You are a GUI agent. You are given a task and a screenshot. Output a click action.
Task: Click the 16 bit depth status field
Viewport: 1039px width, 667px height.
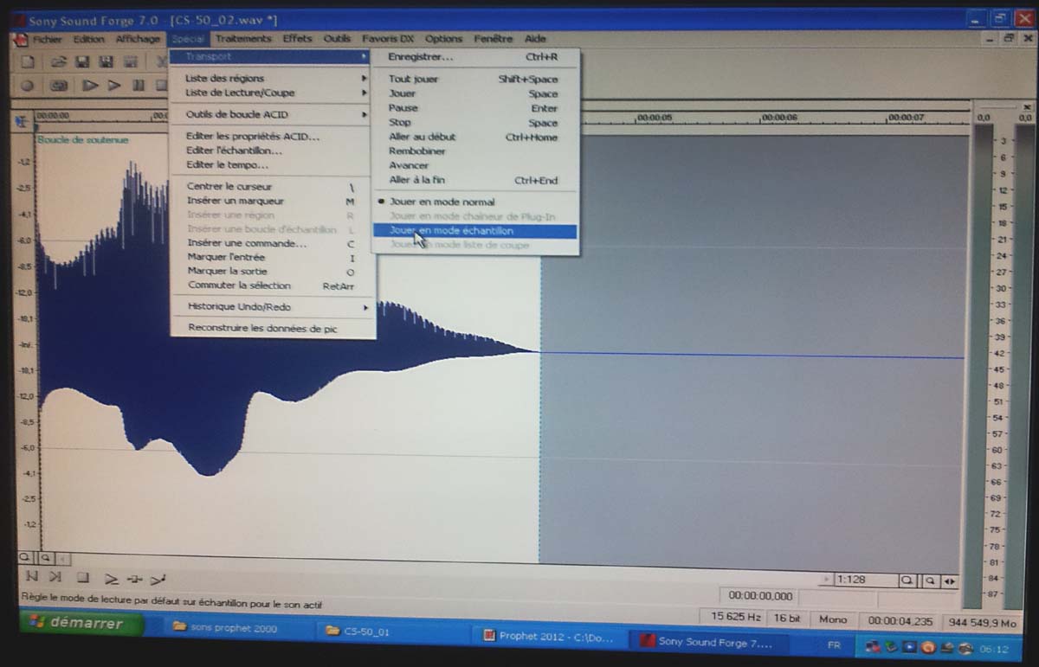[x=786, y=618]
